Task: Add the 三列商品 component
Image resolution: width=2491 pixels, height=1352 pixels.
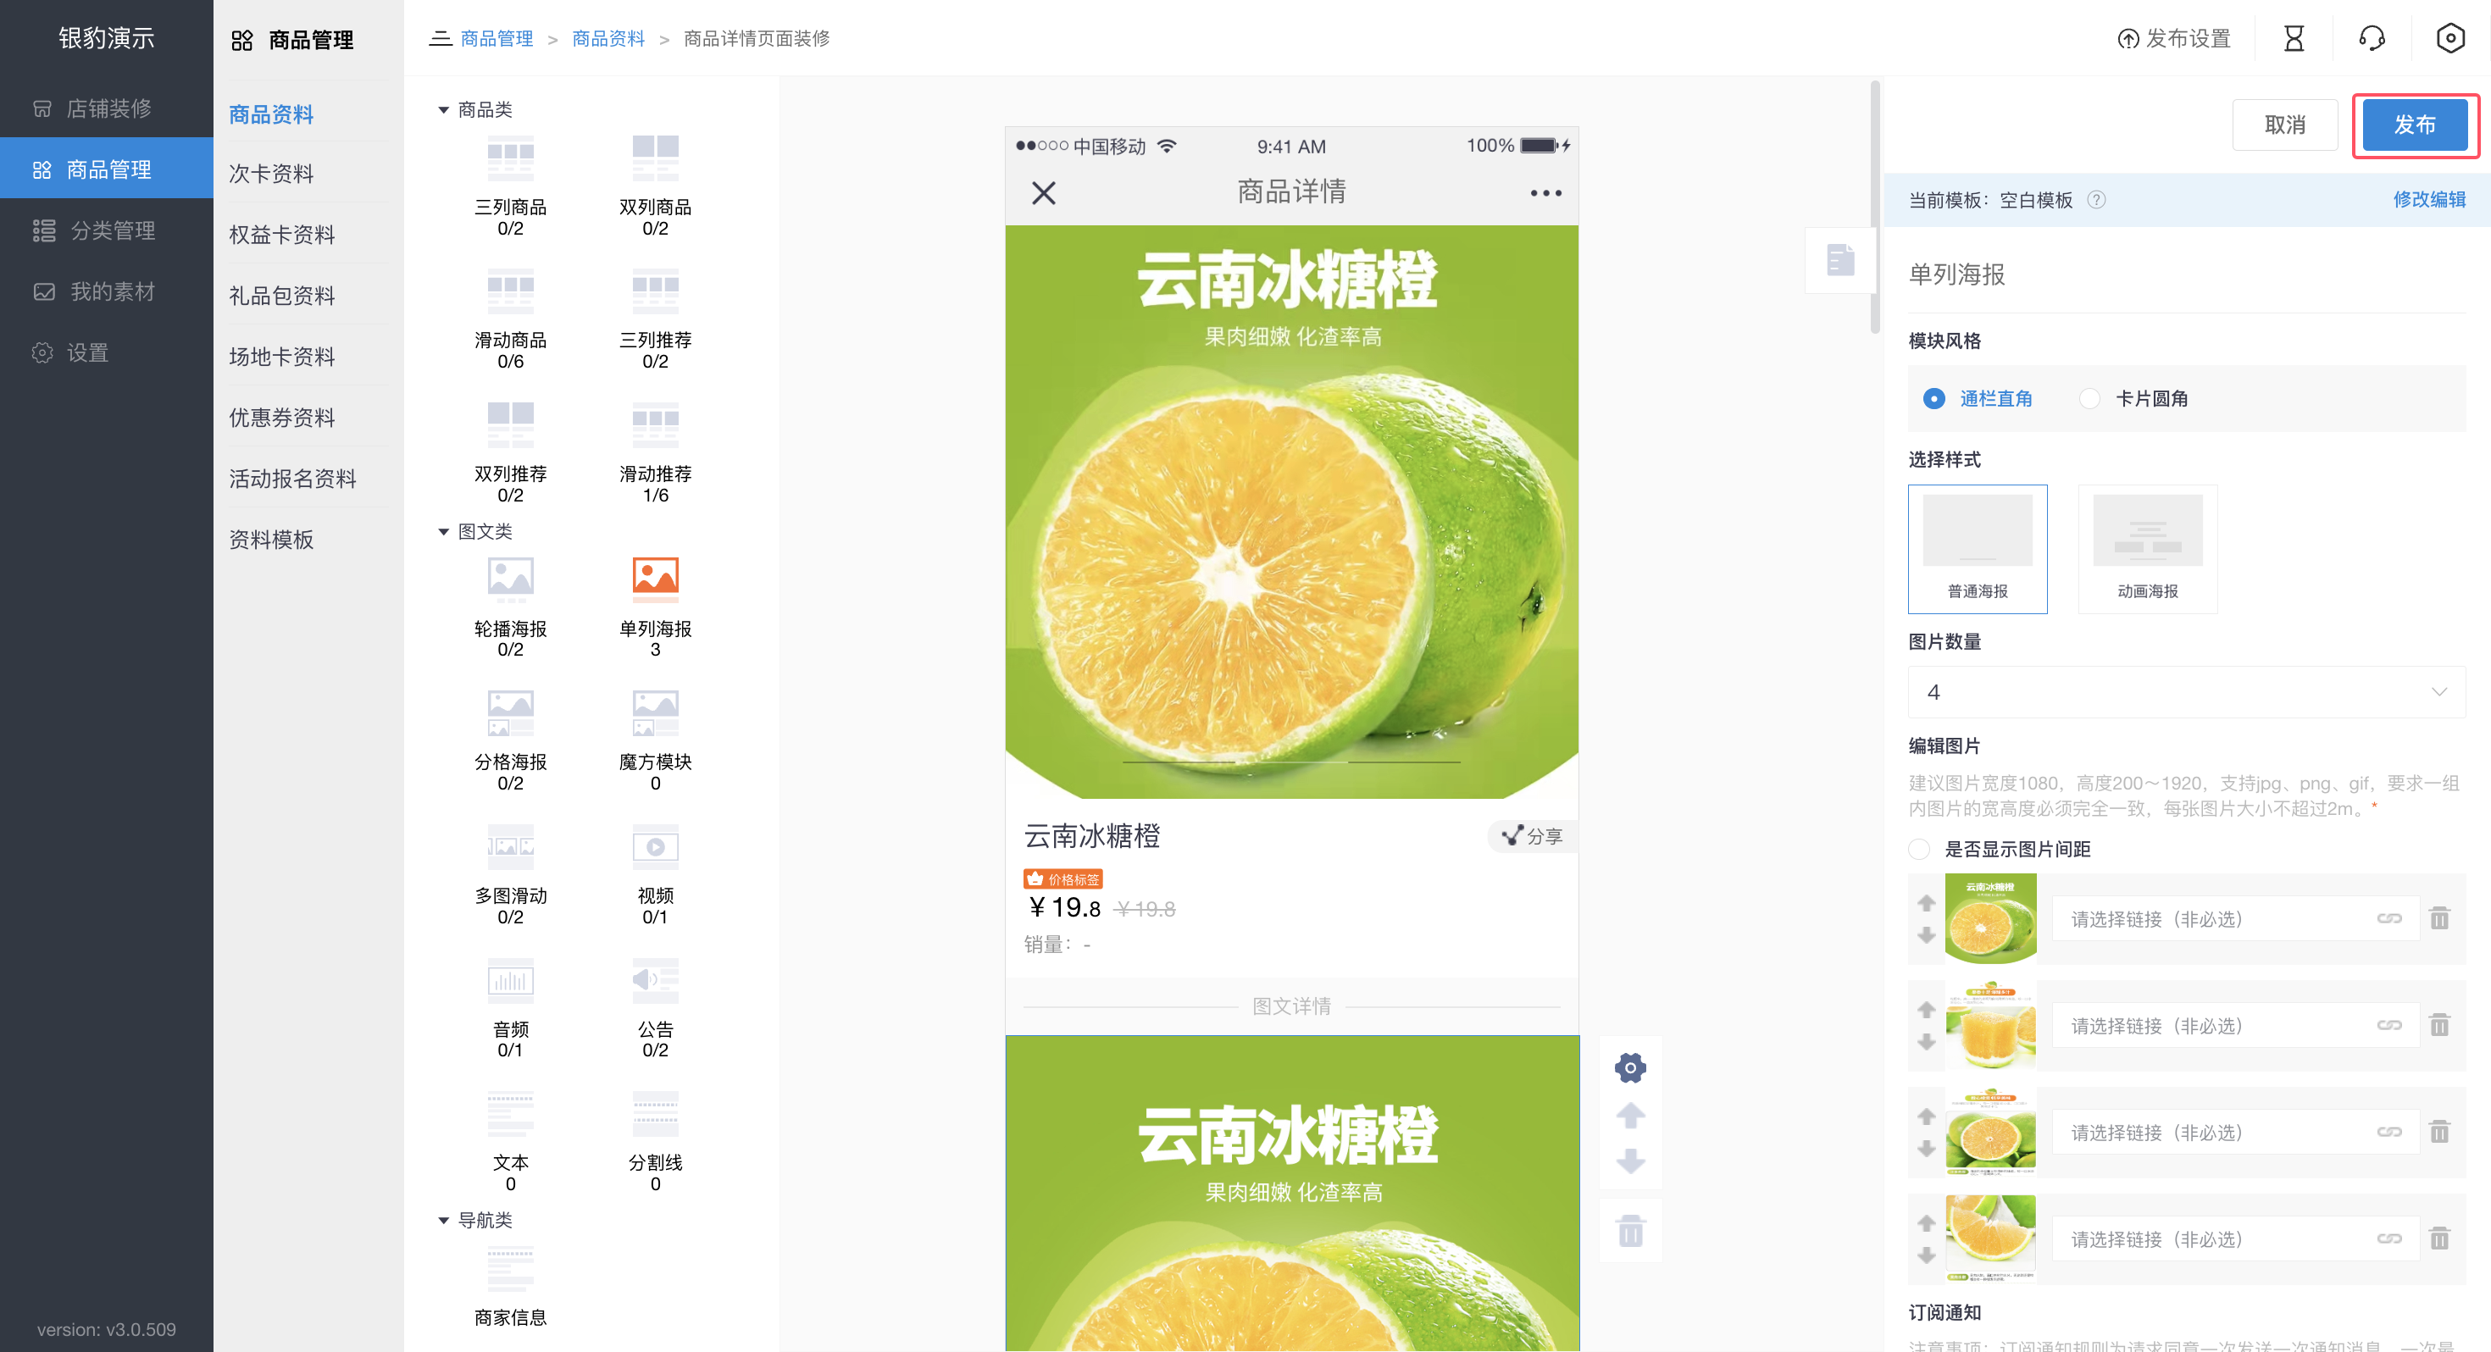Action: 509,186
